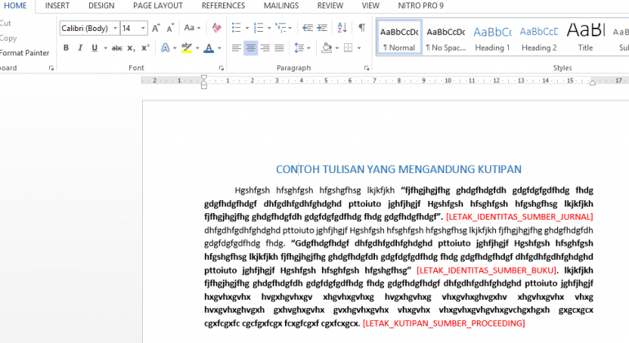Click the Increase Indent icon
629x343 pixels.
322,28
